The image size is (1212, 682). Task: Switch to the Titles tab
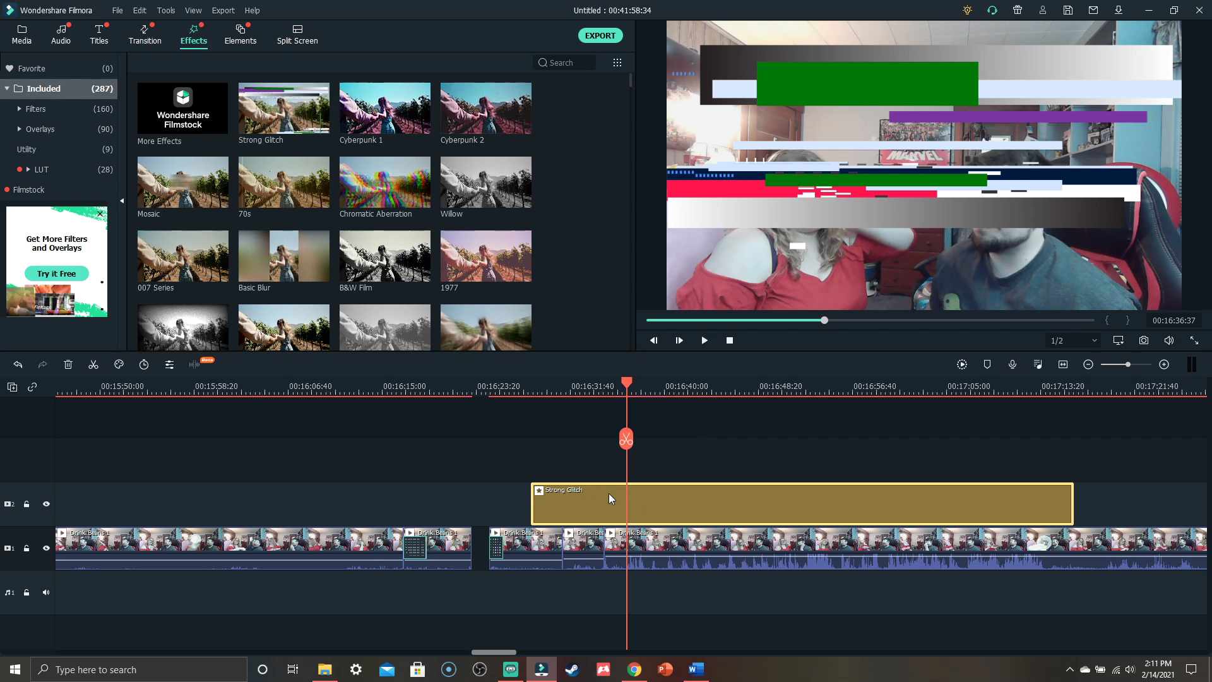(99, 34)
